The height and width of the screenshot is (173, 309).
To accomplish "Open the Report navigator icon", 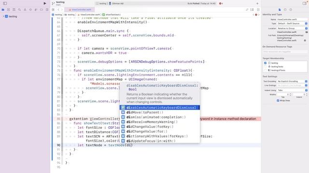I will pos(47,10).
